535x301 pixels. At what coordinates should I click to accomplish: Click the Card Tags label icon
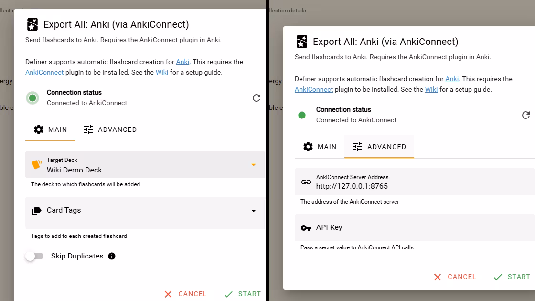[x=36, y=211]
